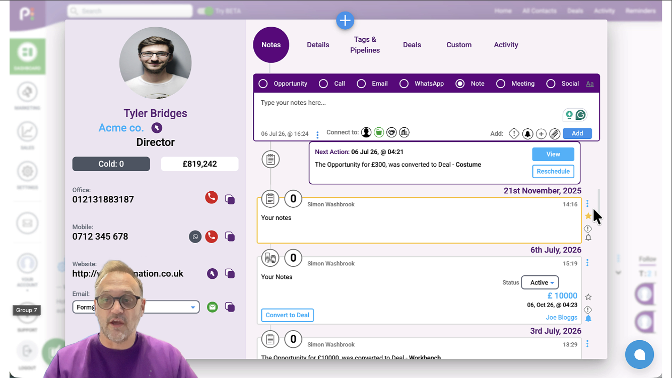Image resolution: width=672 pixels, height=378 pixels.
Task: Star the 6th July £10000 opportunity
Action: click(x=588, y=297)
